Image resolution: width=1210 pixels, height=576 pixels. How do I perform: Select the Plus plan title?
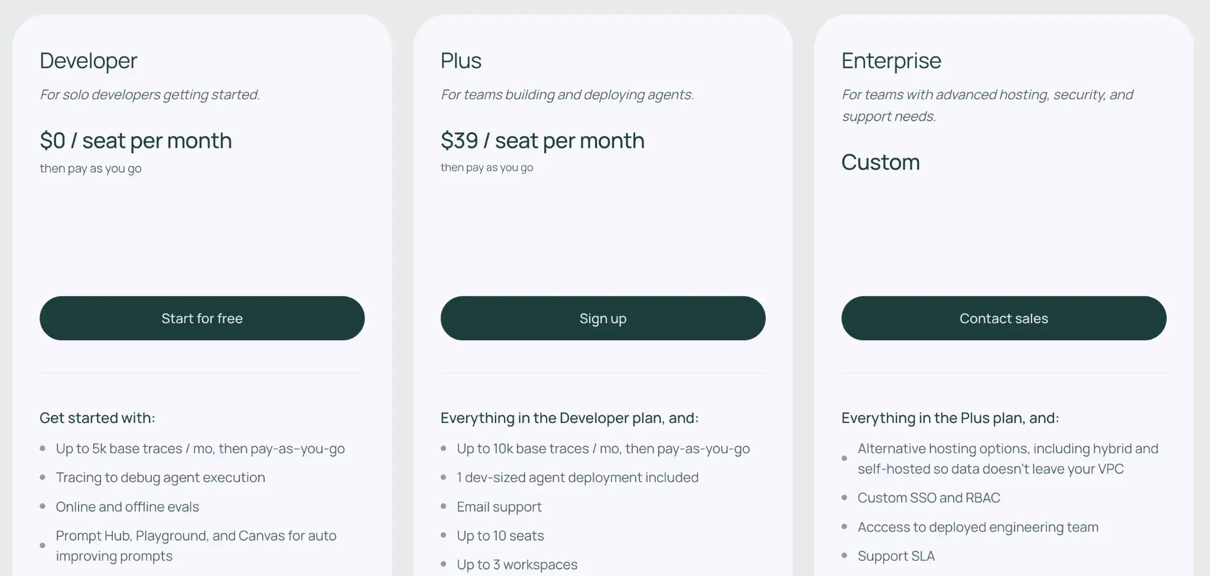click(461, 61)
